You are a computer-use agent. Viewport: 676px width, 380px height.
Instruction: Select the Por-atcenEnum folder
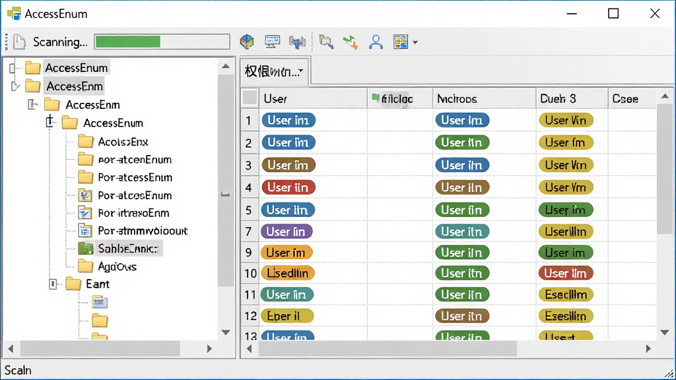pyautogui.click(x=125, y=160)
